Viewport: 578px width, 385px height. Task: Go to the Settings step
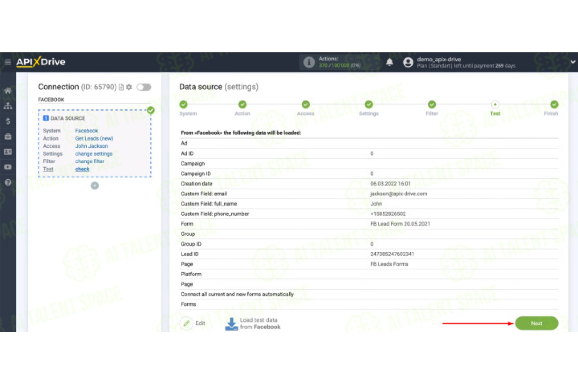click(x=369, y=104)
